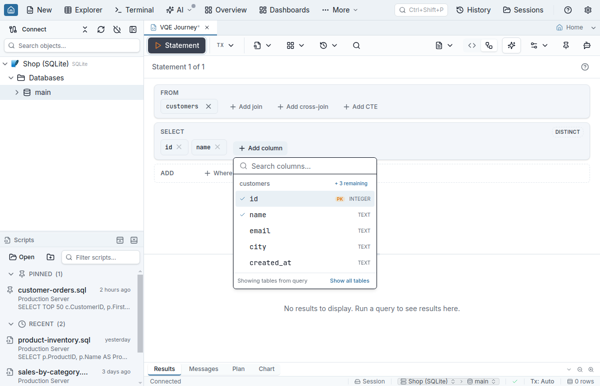Hide the Connect sidebar panel
Image resolution: width=600 pixels, height=386 pixels.
[x=133, y=29]
